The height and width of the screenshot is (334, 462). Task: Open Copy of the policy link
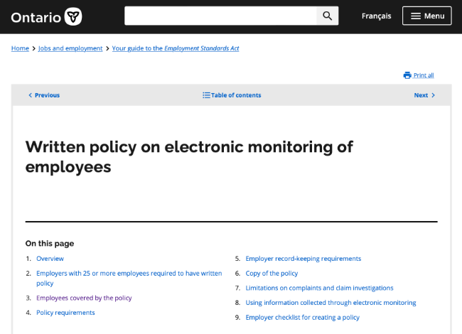coord(272,274)
